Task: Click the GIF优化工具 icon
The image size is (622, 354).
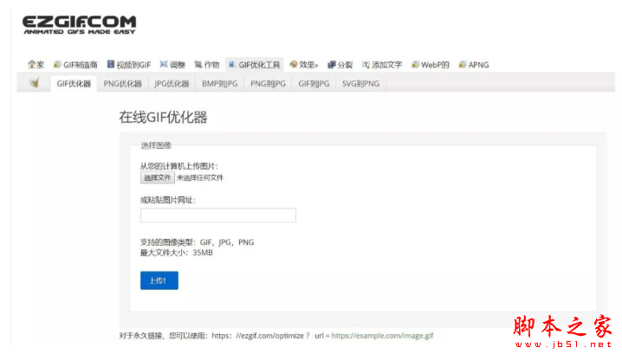Action: (x=232, y=64)
